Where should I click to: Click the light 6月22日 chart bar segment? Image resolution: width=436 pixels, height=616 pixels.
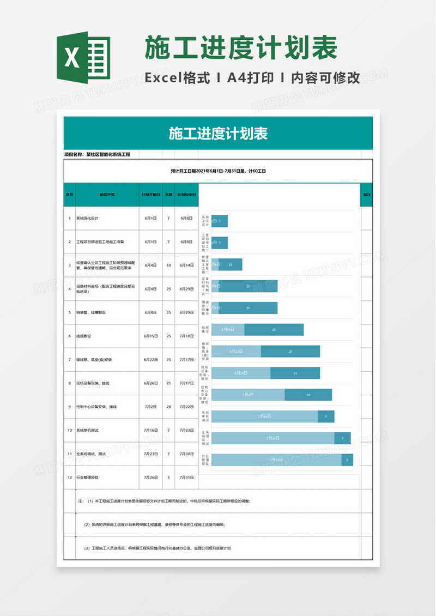click(x=236, y=351)
